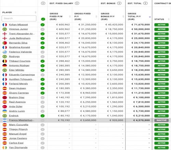
Task: Click Turkey flag beside Arda Güler
Action: (5, 107)
